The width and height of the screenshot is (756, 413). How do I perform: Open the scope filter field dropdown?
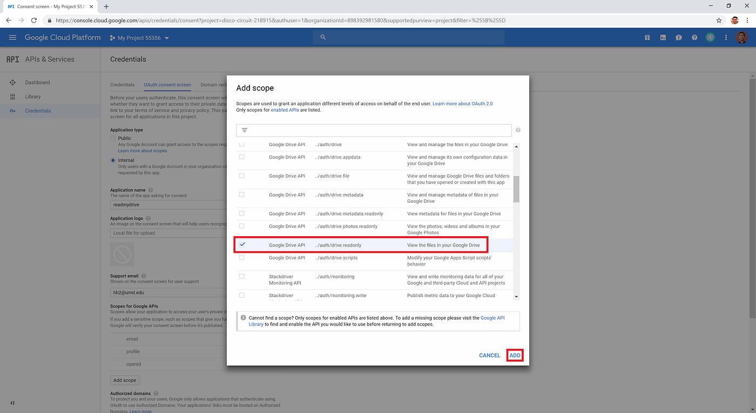pos(244,130)
